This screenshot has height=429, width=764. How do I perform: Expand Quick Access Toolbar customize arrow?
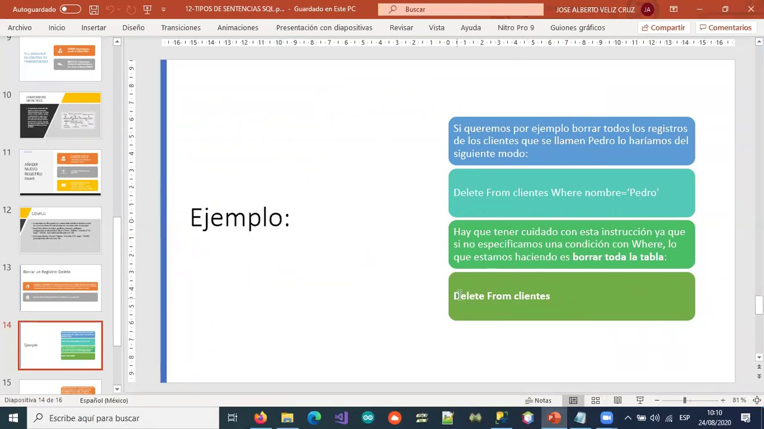[x=164, y=10]
